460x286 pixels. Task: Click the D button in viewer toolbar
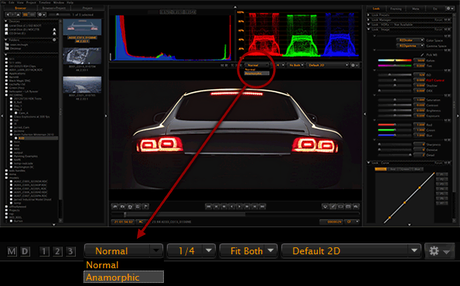(25, 251)
